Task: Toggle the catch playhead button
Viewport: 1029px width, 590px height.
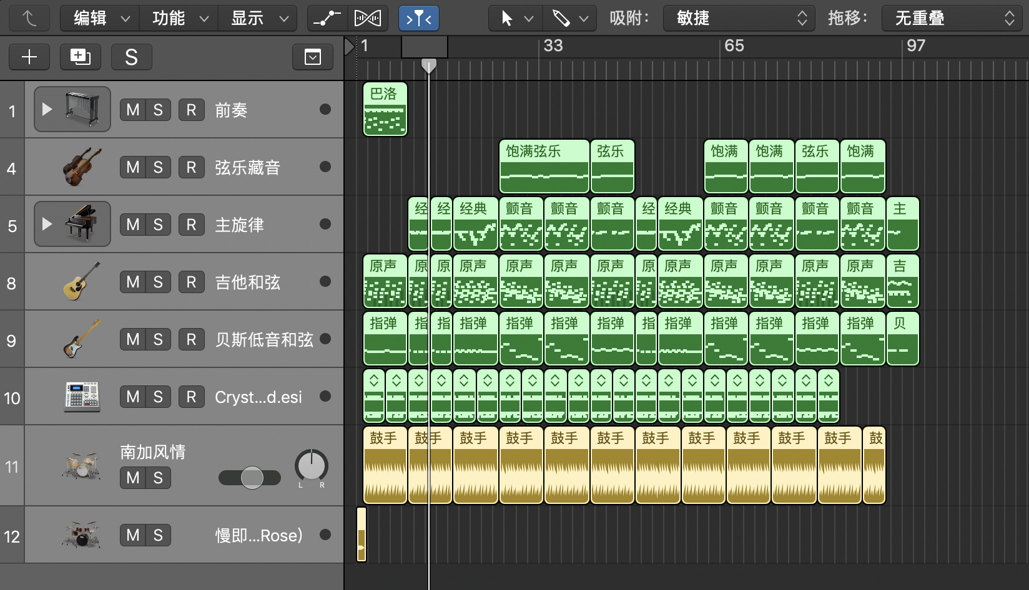Action: 419,18
